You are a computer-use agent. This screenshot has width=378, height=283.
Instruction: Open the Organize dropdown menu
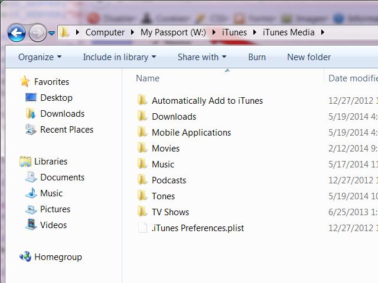40,57
